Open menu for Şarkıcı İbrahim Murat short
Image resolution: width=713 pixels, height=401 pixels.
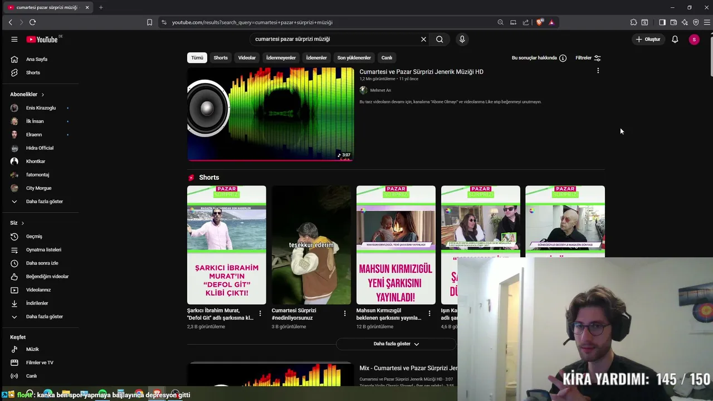pyautogui.click(x=260, y=314)
